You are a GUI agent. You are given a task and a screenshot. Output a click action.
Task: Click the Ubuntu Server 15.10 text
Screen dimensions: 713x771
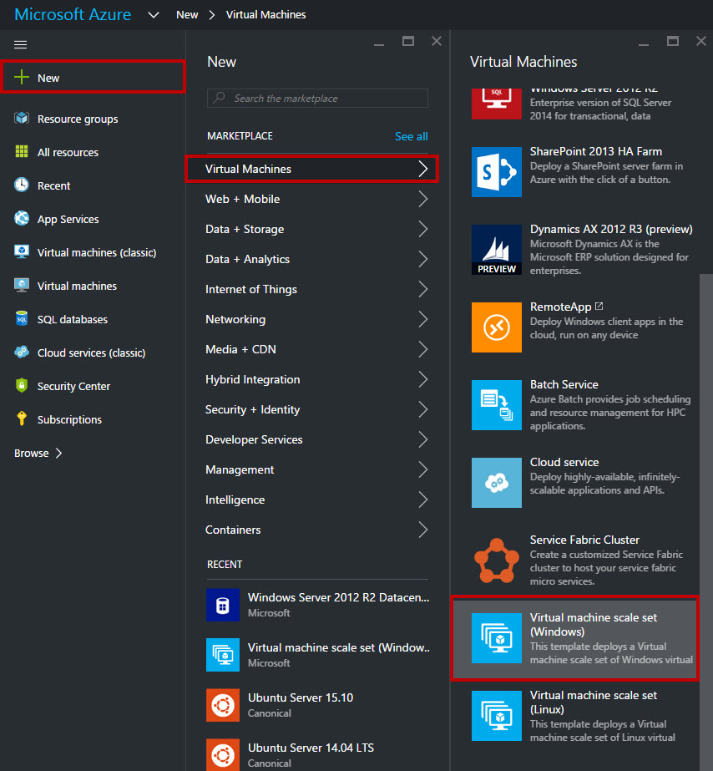coord(301,697)
